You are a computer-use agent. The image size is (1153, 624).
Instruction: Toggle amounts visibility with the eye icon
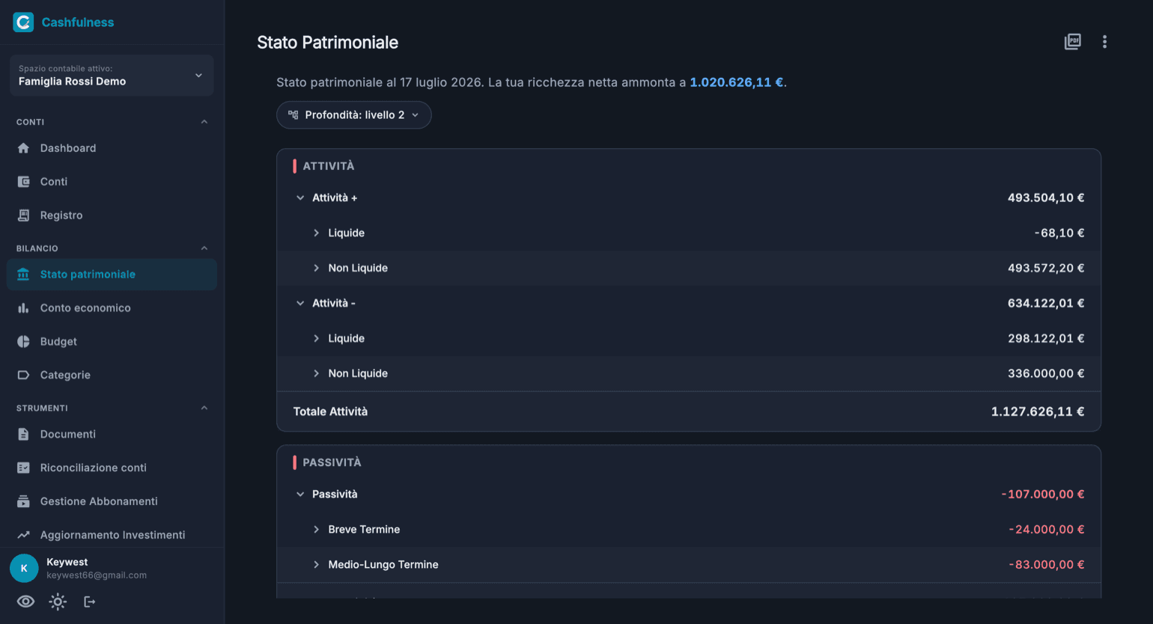(25, 602)
